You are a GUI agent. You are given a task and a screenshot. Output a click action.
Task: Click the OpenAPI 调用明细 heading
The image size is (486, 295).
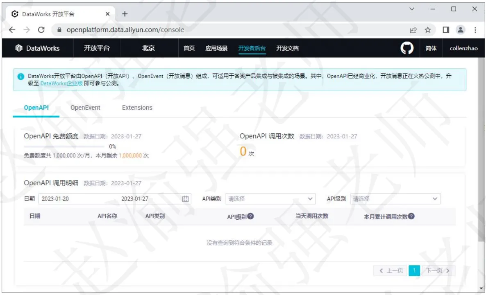tap(51, 183)
